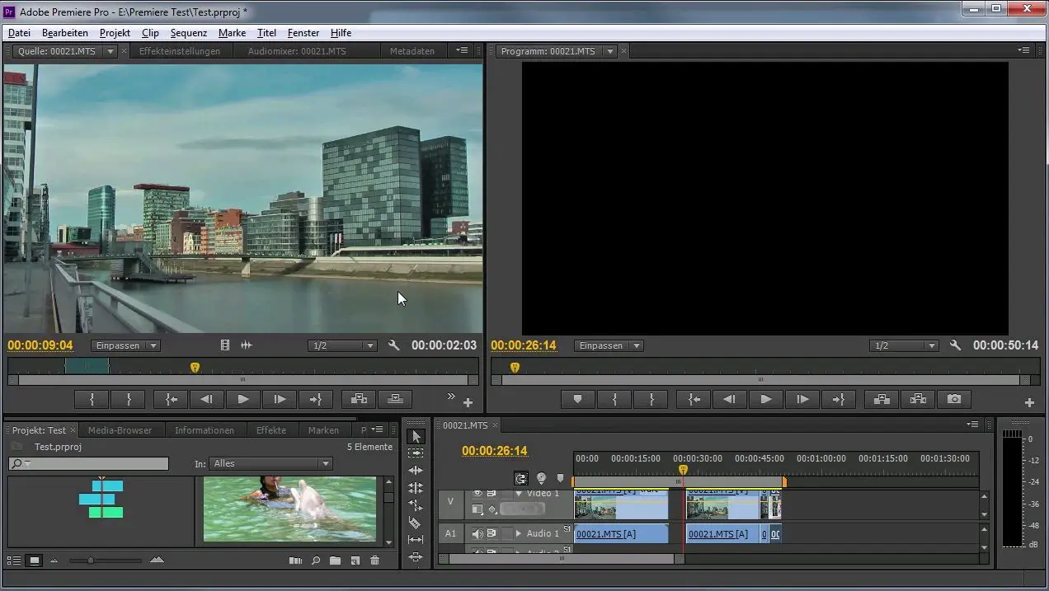This screenshot has width=1049, height=591.
Task: Expand the Audio 1 track
Action: pos(519,533)
